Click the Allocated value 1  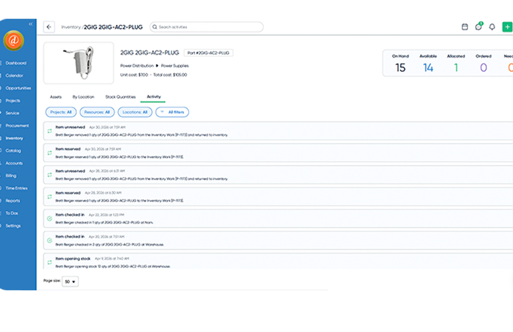pos(456,68)
